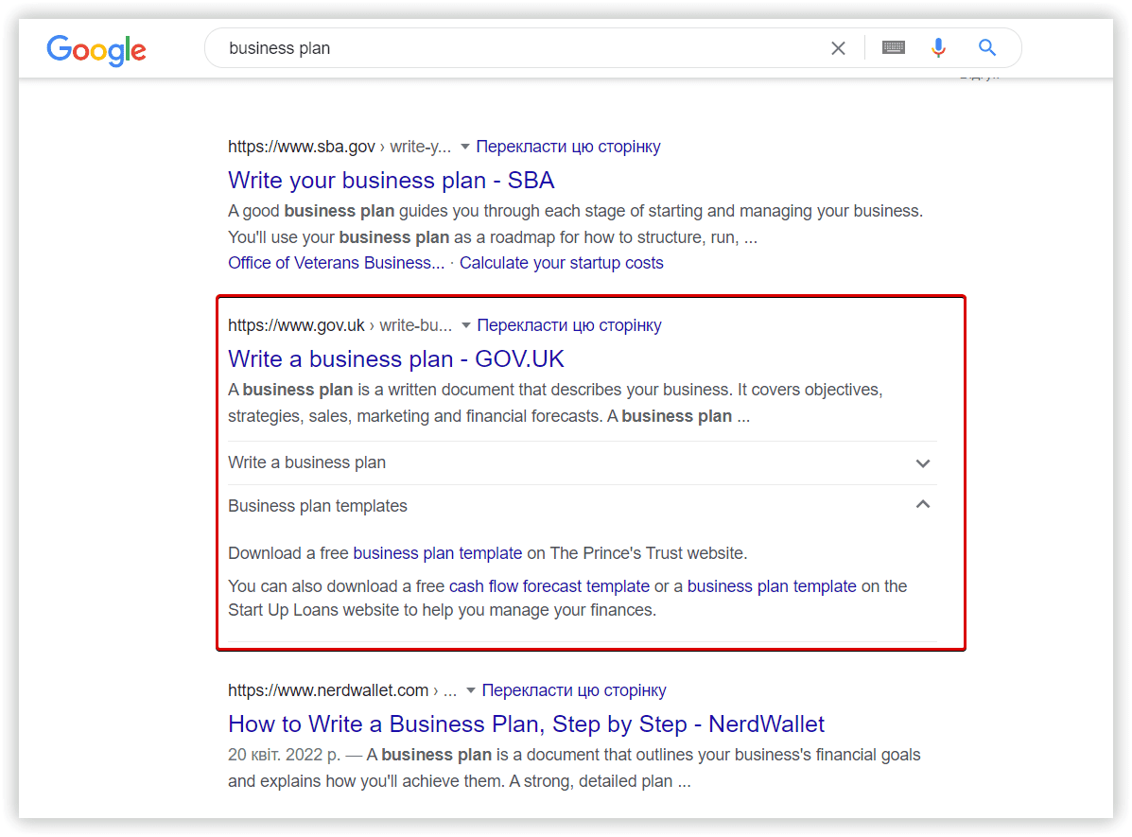This screenshot has height=837, width=1132.
Task: Click the magnifying glass search button
Action: click(x=987, y=48)
